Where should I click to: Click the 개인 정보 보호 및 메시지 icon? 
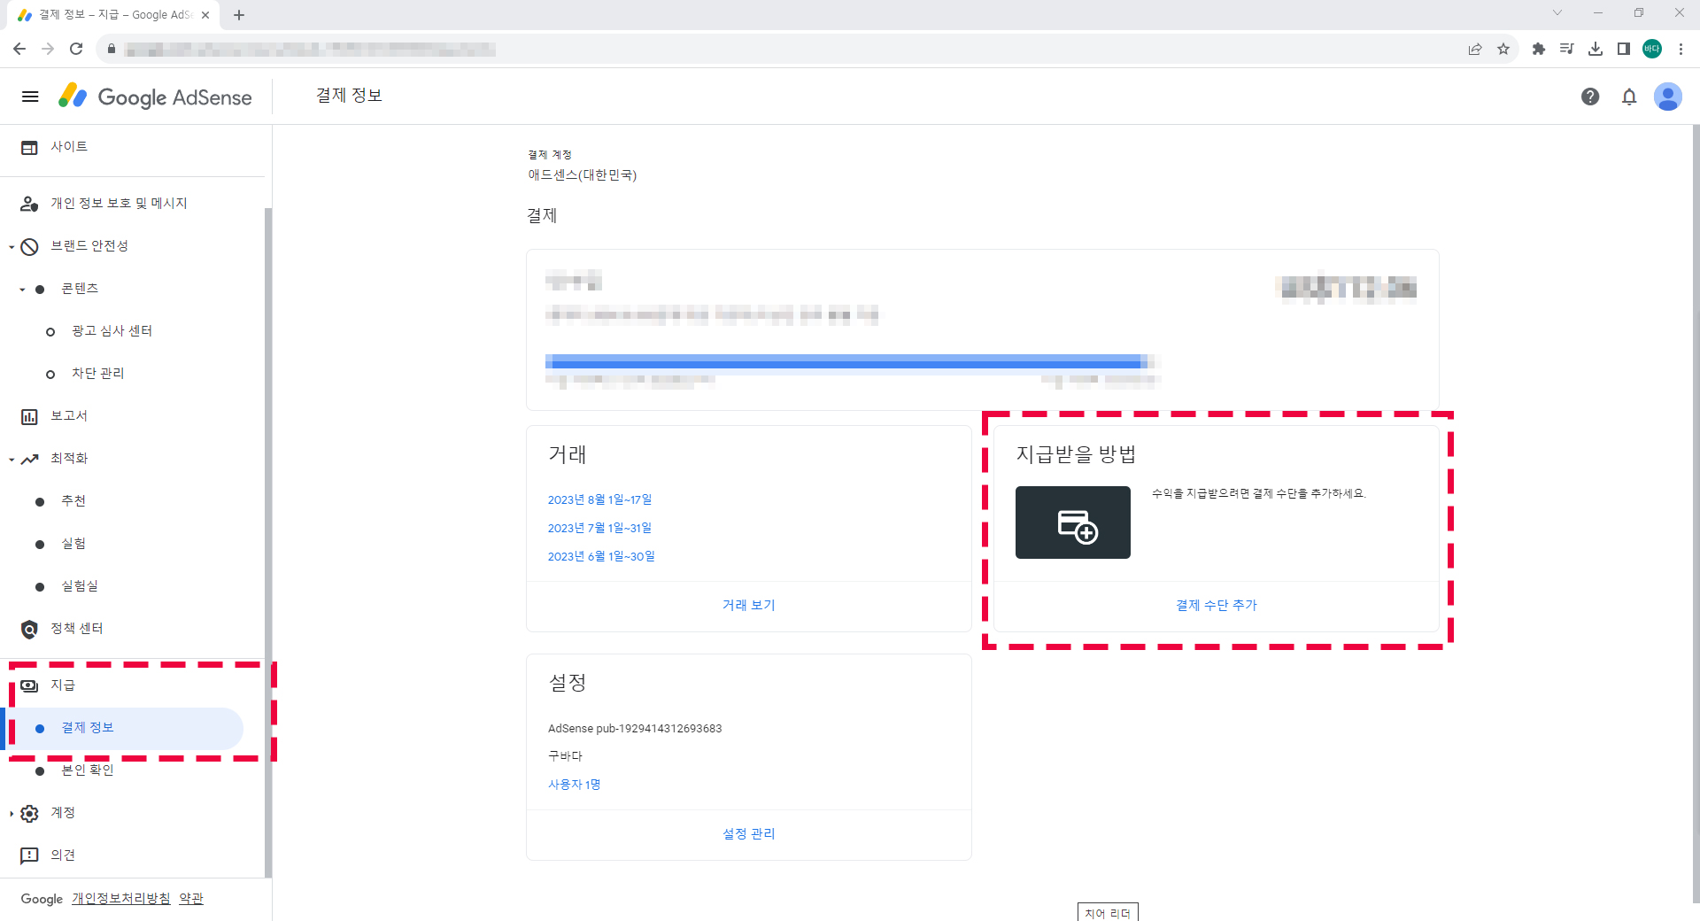point(29,204)
